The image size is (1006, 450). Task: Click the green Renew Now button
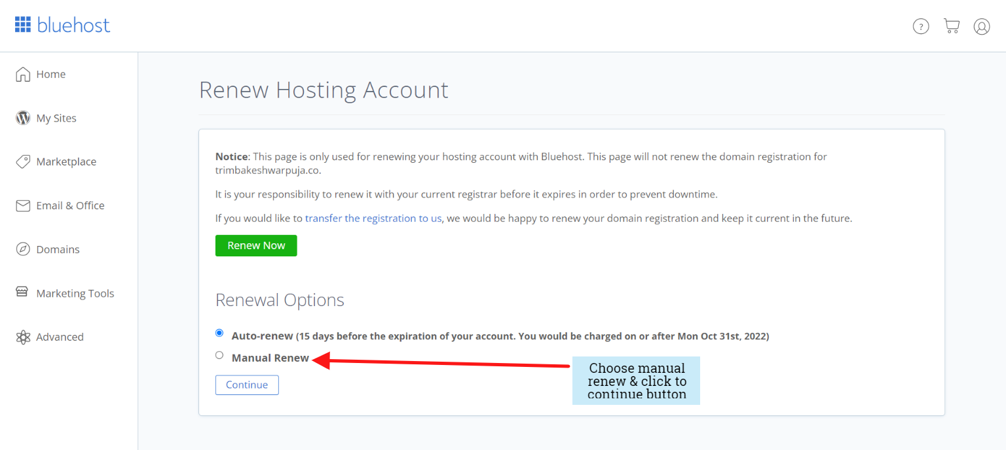[256, 245]
